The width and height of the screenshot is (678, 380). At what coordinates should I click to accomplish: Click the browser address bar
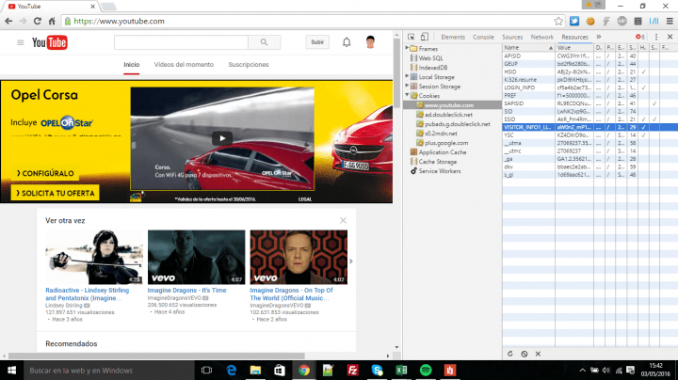(x=308, y=21)
